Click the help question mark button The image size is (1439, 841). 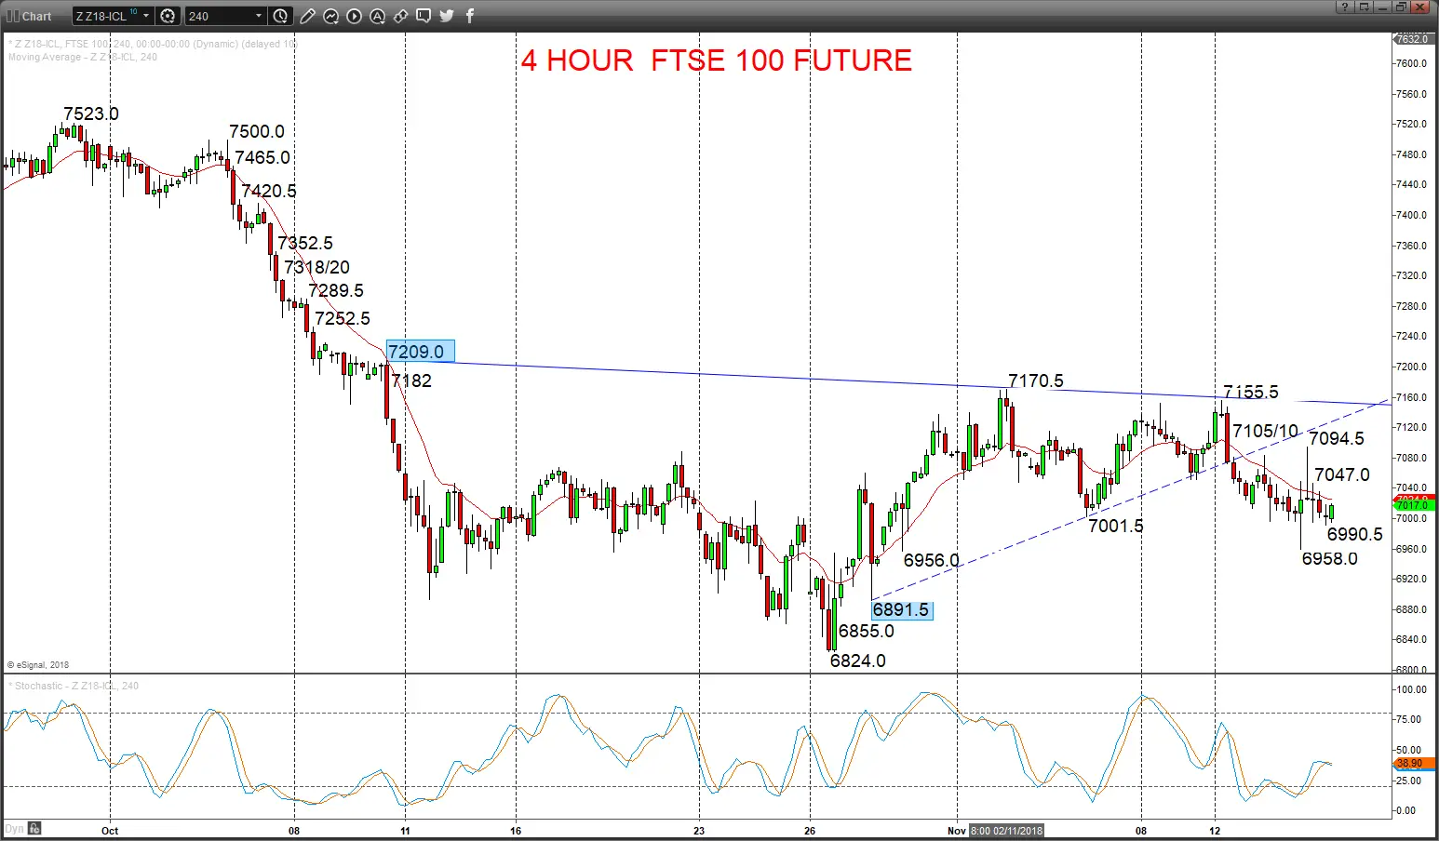coord(1345,7)
